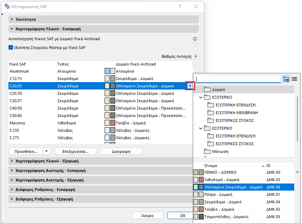Image resolution: width=302 pixels, height=223 pixels.
Task: Click the material list scroll-up arrow
Action: [x=297, y=172]
